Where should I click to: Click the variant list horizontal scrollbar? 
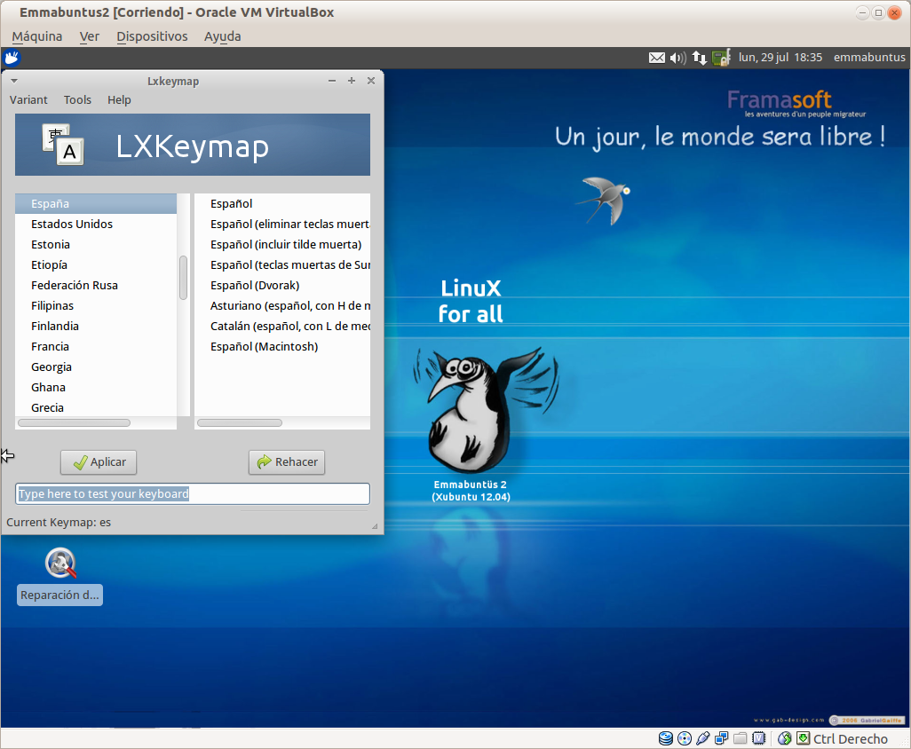point(240,423)
